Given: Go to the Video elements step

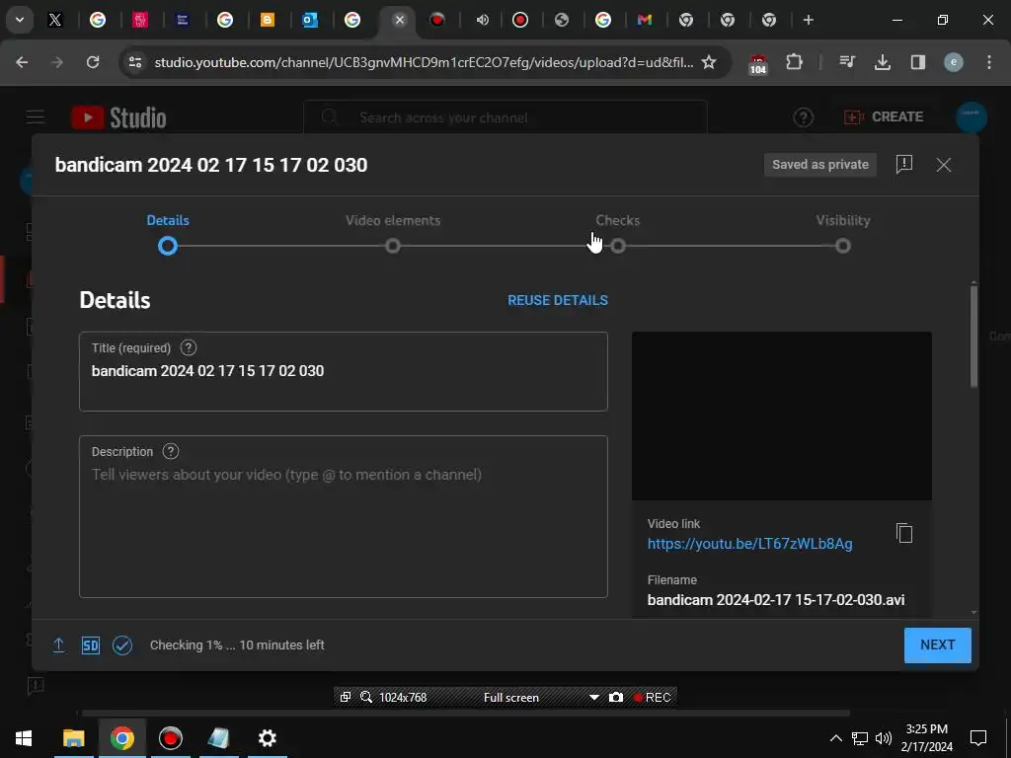Looking at the screenshot, I should (393, 233).
